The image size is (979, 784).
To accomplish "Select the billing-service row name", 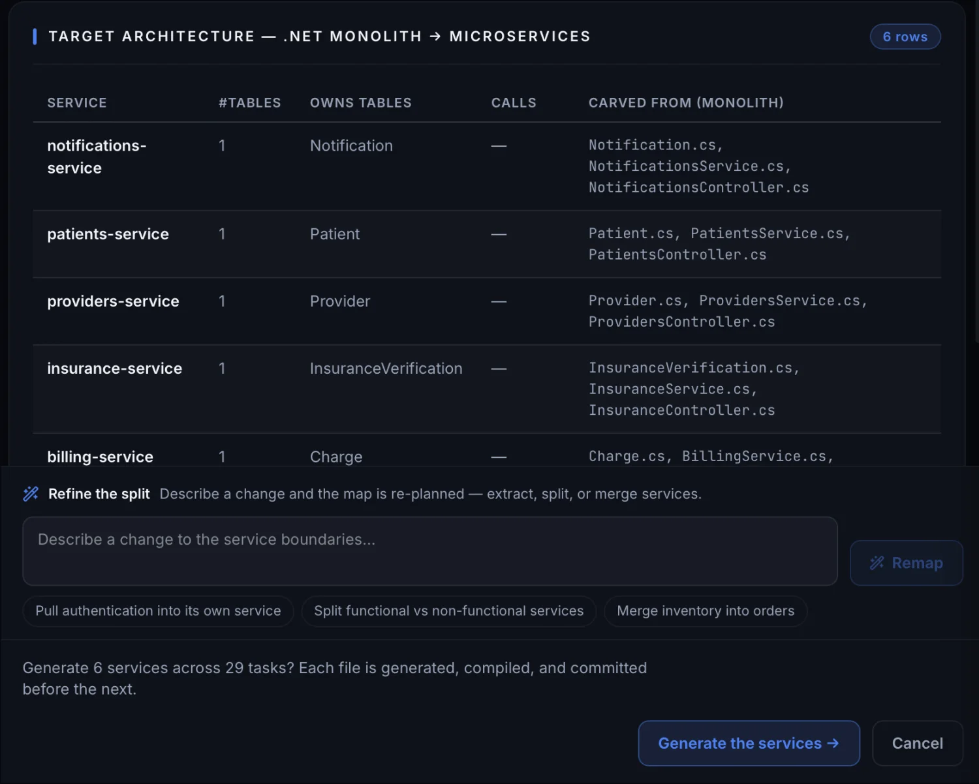I will click(x=100, y=457).
